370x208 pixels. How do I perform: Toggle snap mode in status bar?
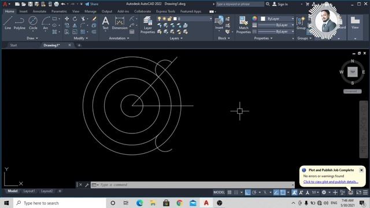point(236,192)
